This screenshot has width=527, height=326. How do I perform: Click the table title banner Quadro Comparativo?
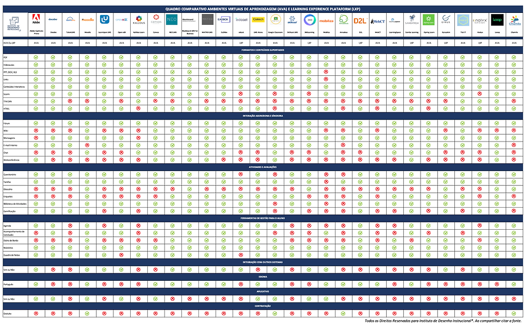tap(263, 9)
